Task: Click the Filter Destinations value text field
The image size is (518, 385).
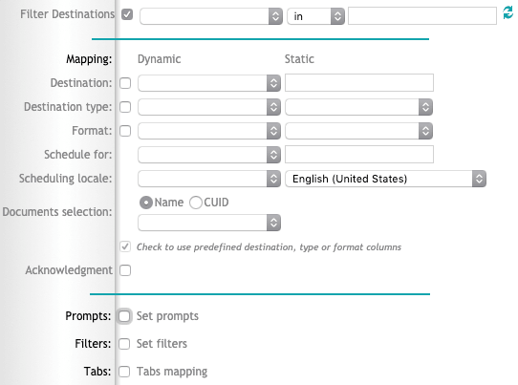Action: pyautogui.click(x=422, y=16)
